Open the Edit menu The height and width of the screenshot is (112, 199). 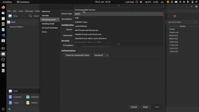15,11
